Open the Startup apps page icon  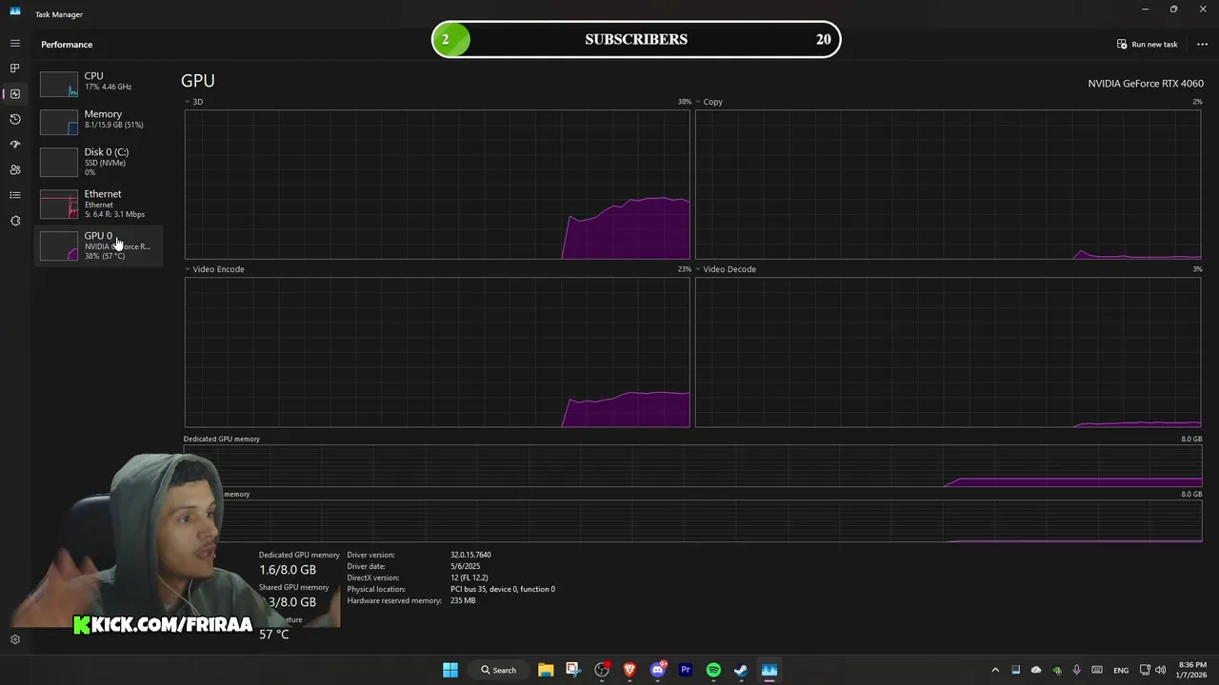(15, 145)
